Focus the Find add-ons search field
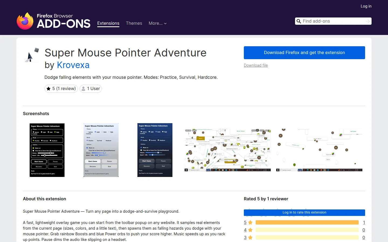Image resolution: width=388 pixels, height=242 pixels. point(333,21)
